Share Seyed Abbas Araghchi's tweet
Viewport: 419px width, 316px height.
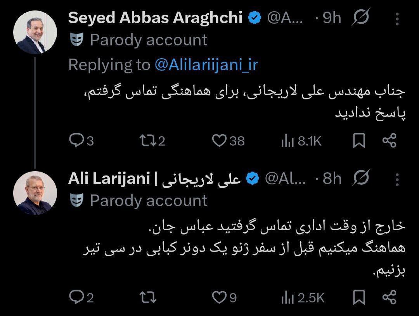[x=389, y=141]
